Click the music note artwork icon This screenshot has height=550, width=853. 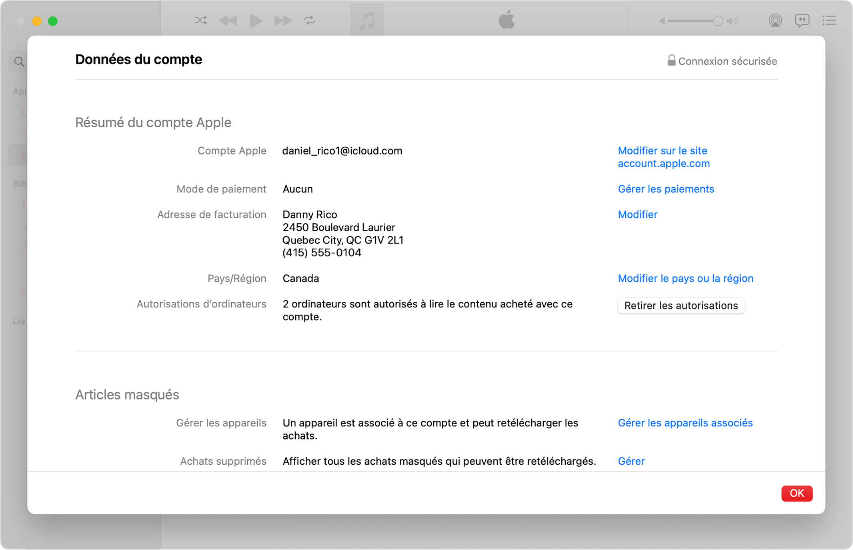click(367, 20)
